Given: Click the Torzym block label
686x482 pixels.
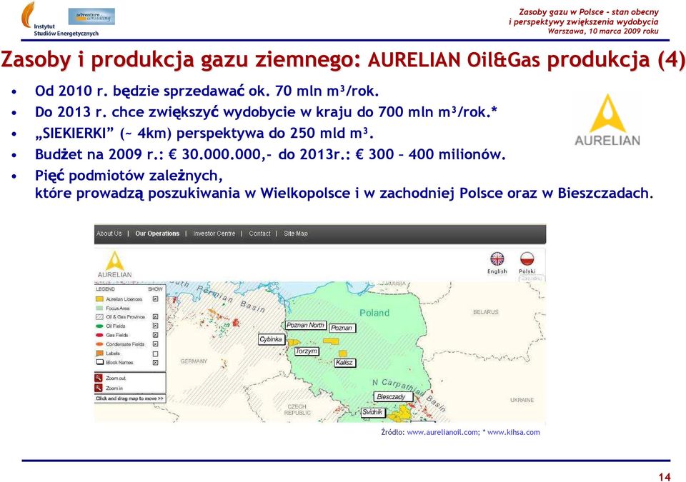Looking at the screenshot, I should pyautogui.click(x=307, y=351).
